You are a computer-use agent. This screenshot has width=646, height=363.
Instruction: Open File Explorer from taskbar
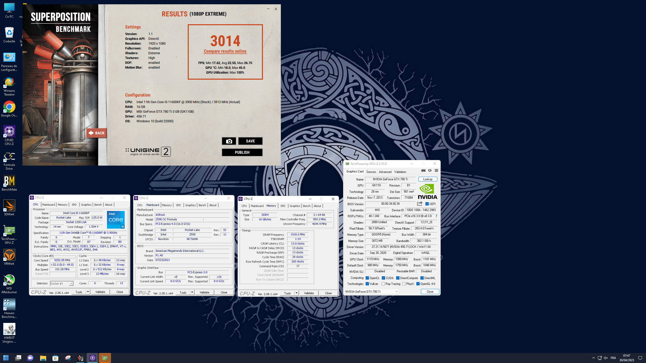coord(43,358)
